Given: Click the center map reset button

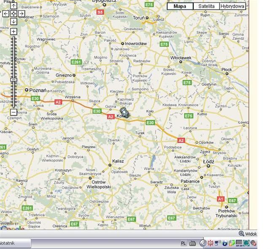Looking at the screenshot, I should [x=13, y=14].
